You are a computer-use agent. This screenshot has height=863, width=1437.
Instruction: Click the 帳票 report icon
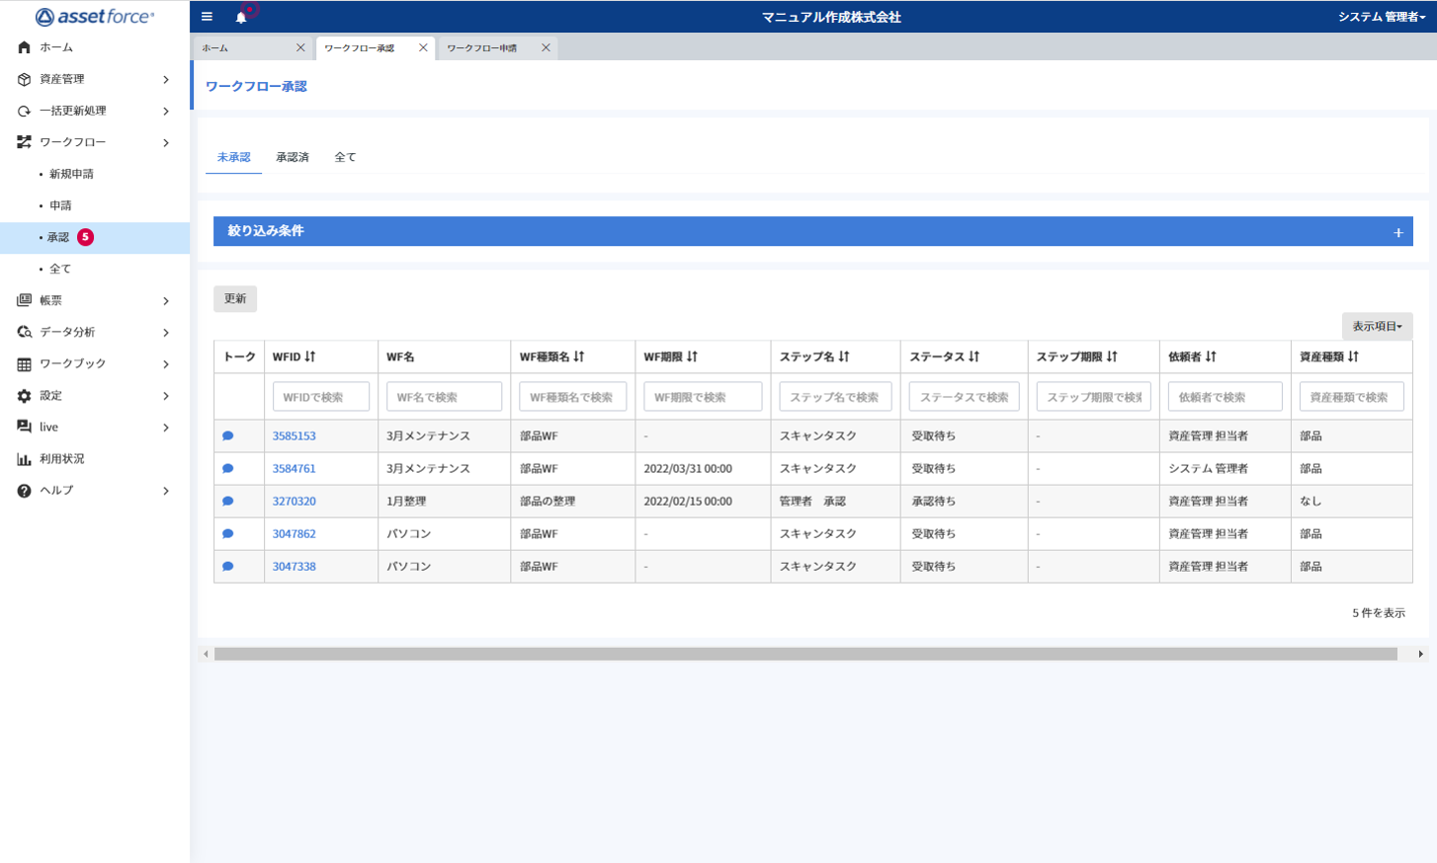point(24,300)
